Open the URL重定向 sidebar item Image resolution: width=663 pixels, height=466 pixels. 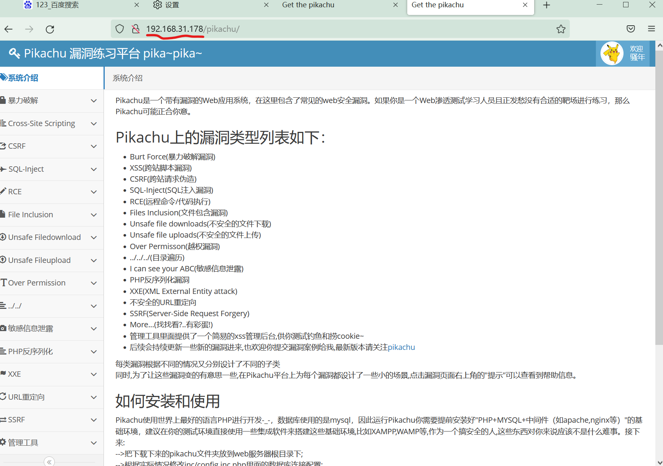52,397
